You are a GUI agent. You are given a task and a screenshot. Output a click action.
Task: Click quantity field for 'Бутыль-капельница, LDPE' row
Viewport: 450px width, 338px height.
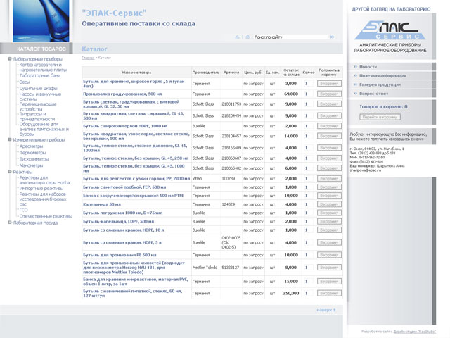point(309,222)
